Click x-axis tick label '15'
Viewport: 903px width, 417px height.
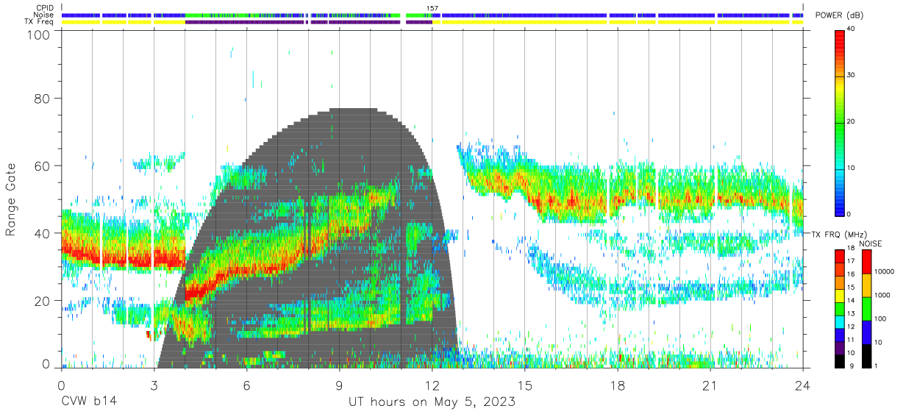525,385
